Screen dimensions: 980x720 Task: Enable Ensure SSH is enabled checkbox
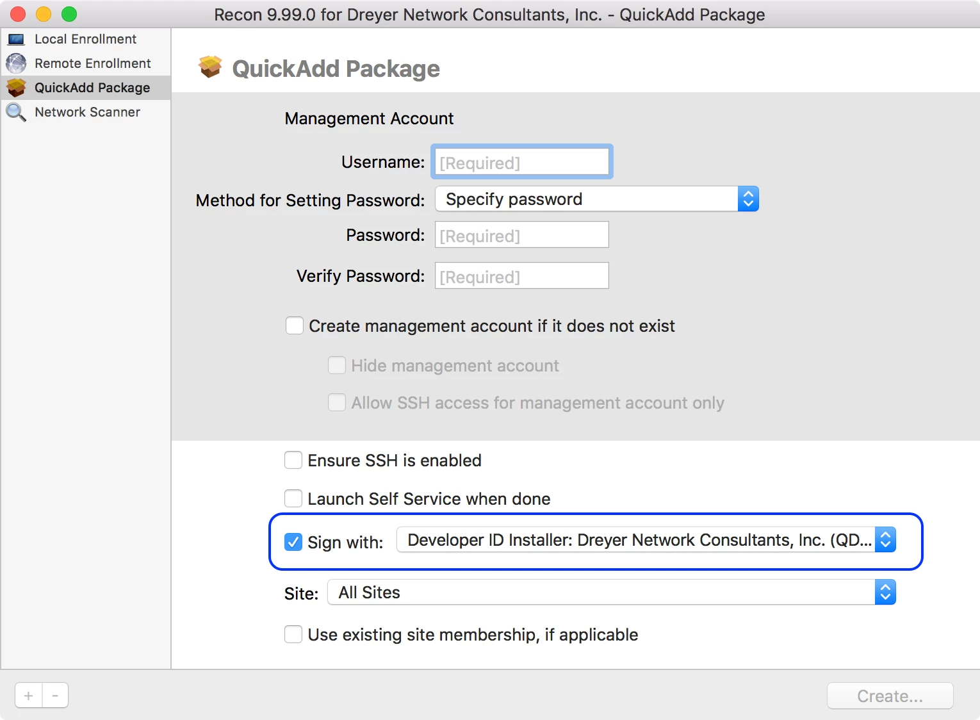pyautogui.click(x=293, y=460)
